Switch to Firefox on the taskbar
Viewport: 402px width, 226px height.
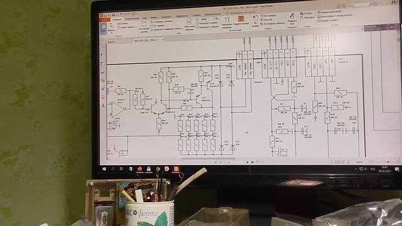(x=139, y=169)
